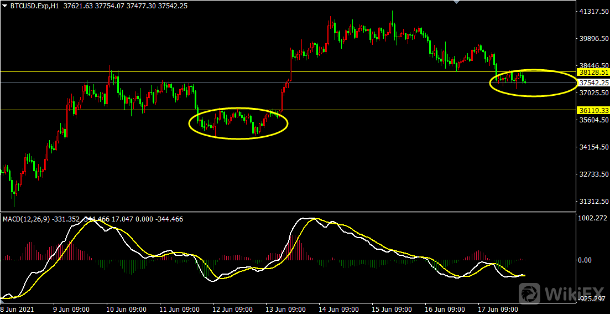The height and width of the screenshot is (314, 610).
Task: Select the yellow horizontal line at 38128.51
Action: (x=288, y=71)
